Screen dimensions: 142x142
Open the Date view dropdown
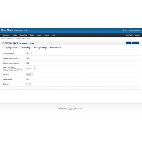(29, 84)
